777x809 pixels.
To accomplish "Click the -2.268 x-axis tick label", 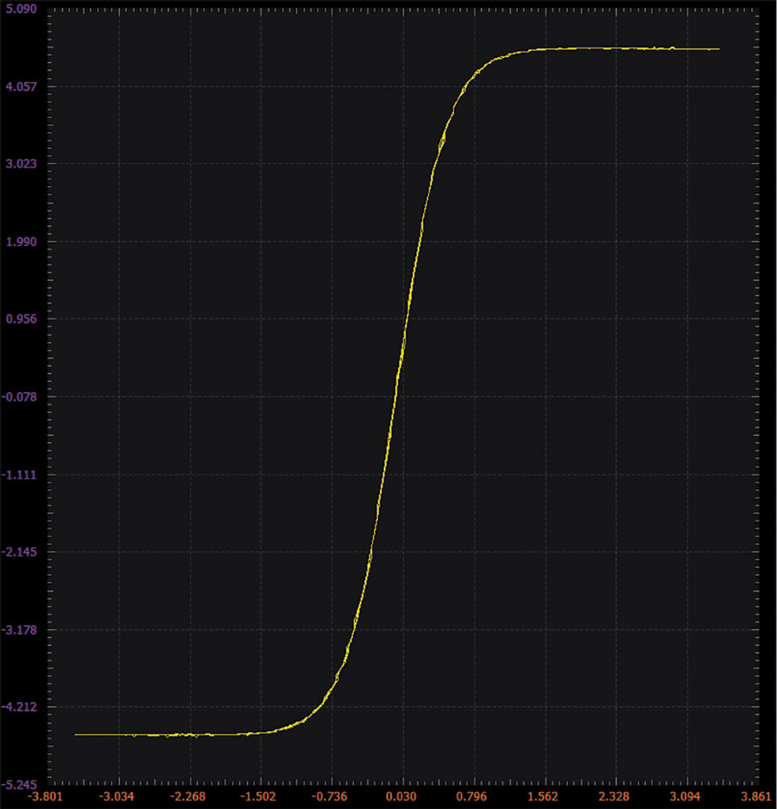I will pyautogui.click(x=187, y=797).
